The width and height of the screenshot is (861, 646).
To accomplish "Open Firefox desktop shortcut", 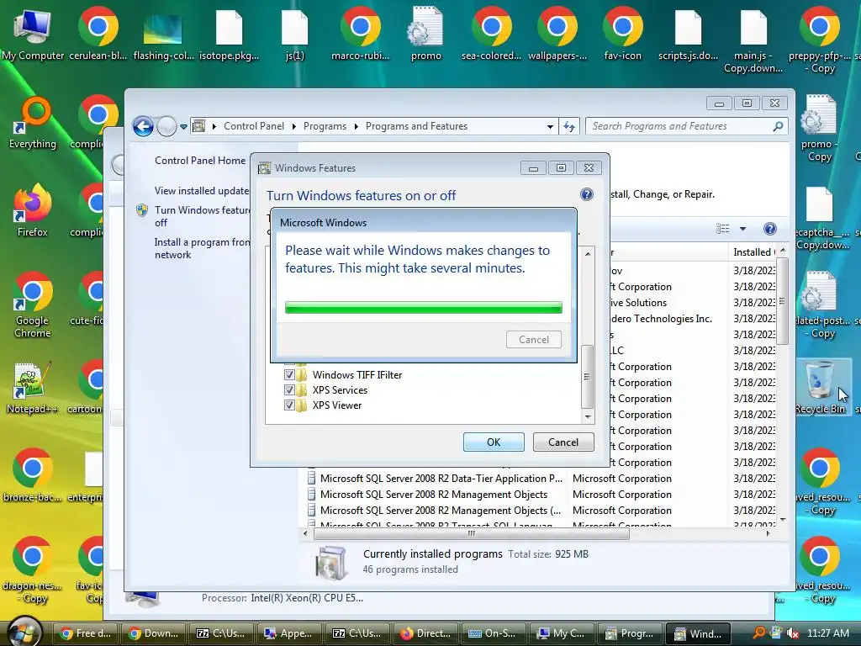I will (33, 210).
